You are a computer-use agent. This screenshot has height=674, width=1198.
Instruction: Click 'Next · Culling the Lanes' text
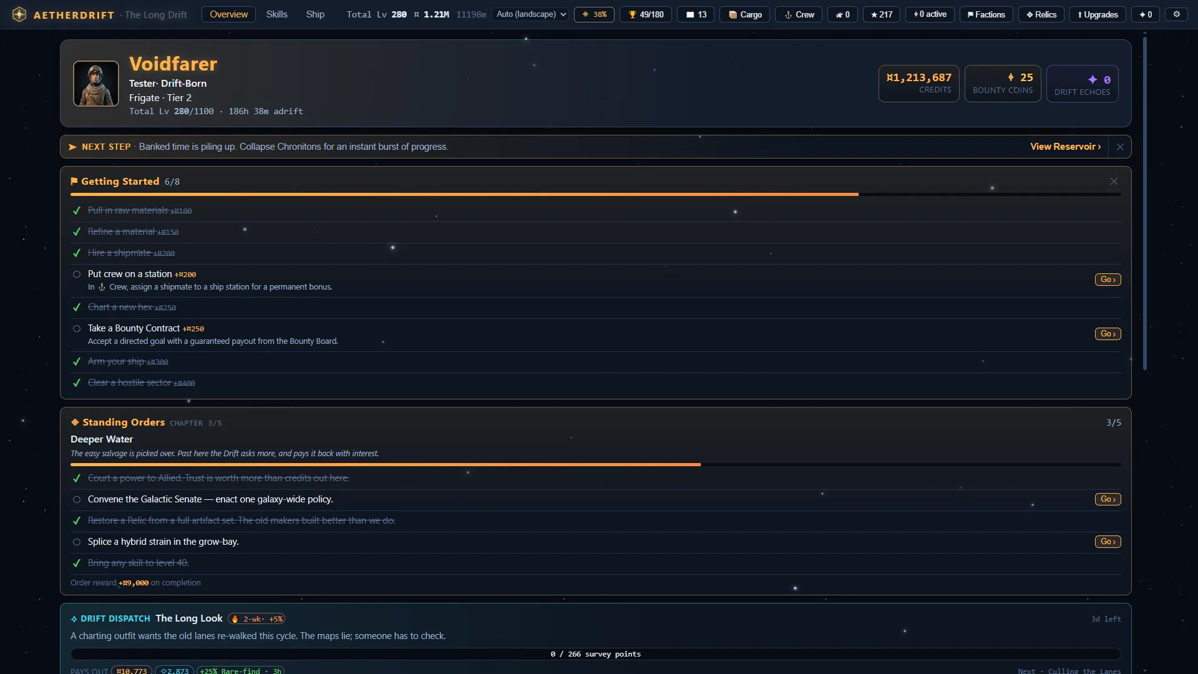pyautogui.click(x=1069, y=671)
